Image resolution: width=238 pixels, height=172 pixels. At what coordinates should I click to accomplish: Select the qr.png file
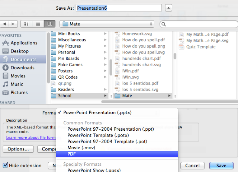tap(80, 83)
